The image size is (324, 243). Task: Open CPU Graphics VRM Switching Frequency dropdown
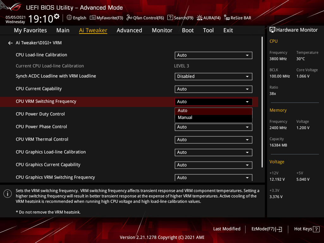pos(214,178)
